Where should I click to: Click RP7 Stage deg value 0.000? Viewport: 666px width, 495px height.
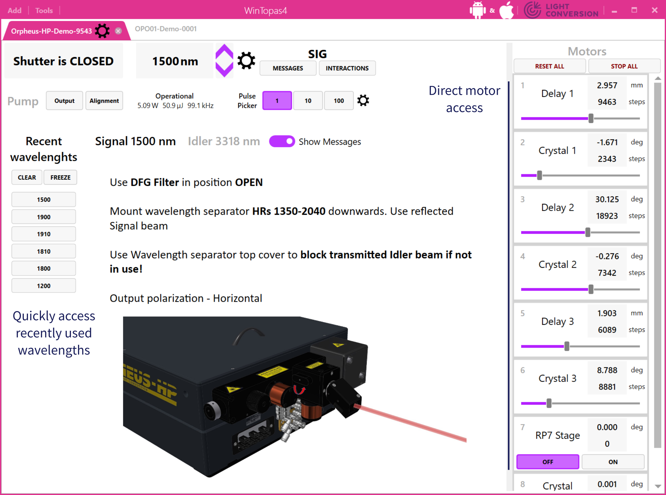pyautogui.click(x=607, y=427)
